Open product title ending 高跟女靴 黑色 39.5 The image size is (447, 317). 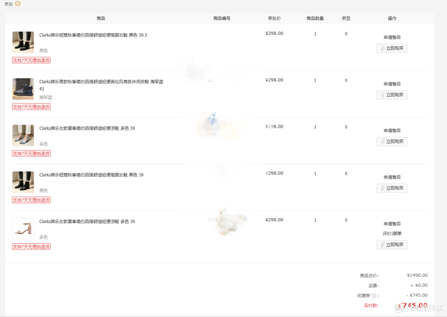tap(93, 35)
